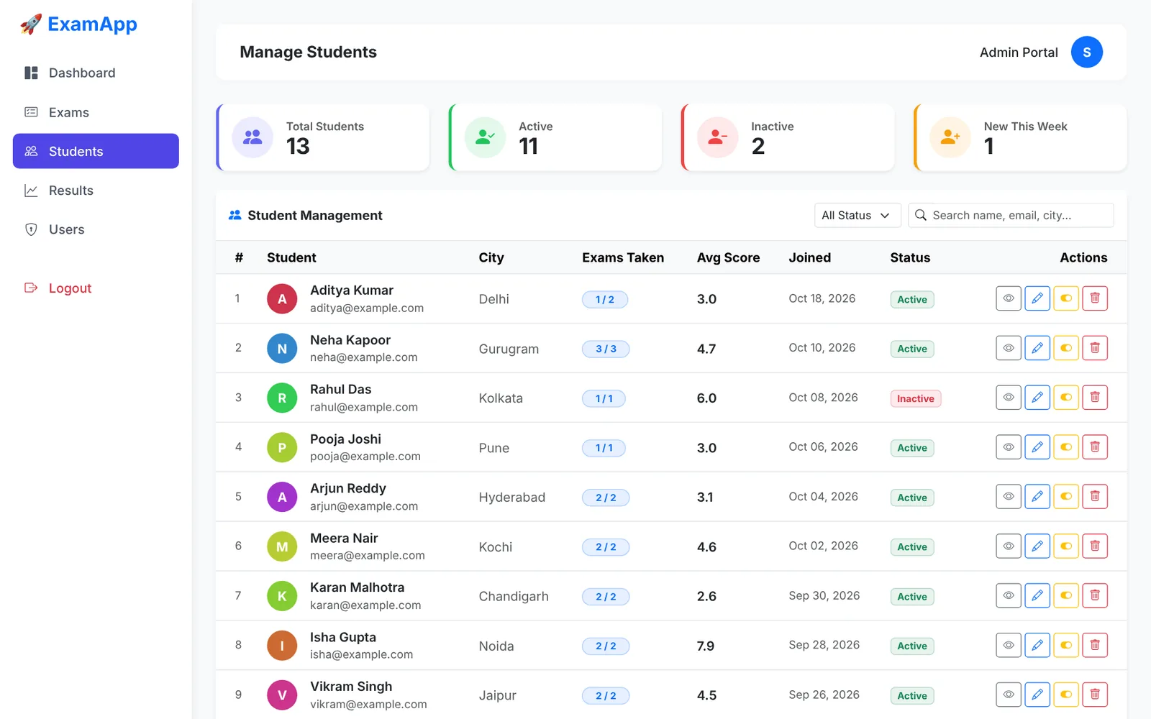Screen dimensions: 1151x719
Task: Click Exams Taken column header
Action: (623, 257)
